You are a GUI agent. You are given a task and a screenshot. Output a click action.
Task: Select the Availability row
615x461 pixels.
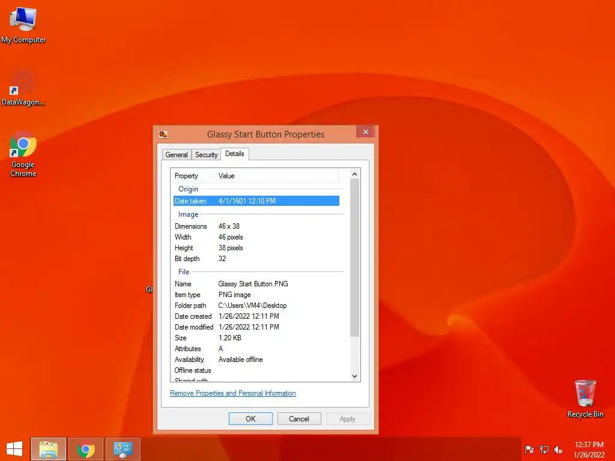256,360
